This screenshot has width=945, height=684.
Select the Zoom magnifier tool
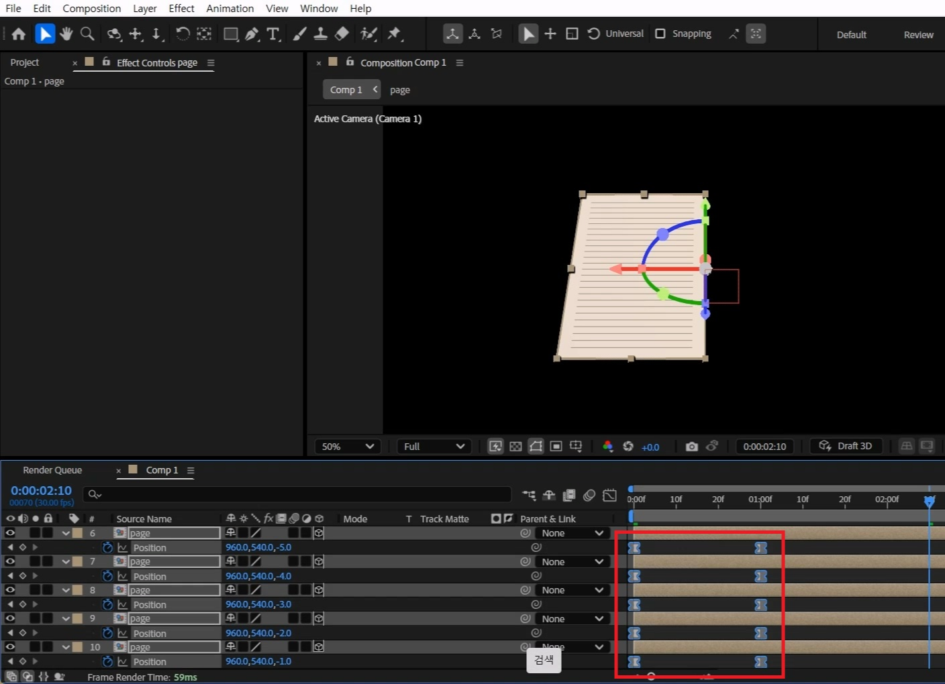click(x=87, y=34)
